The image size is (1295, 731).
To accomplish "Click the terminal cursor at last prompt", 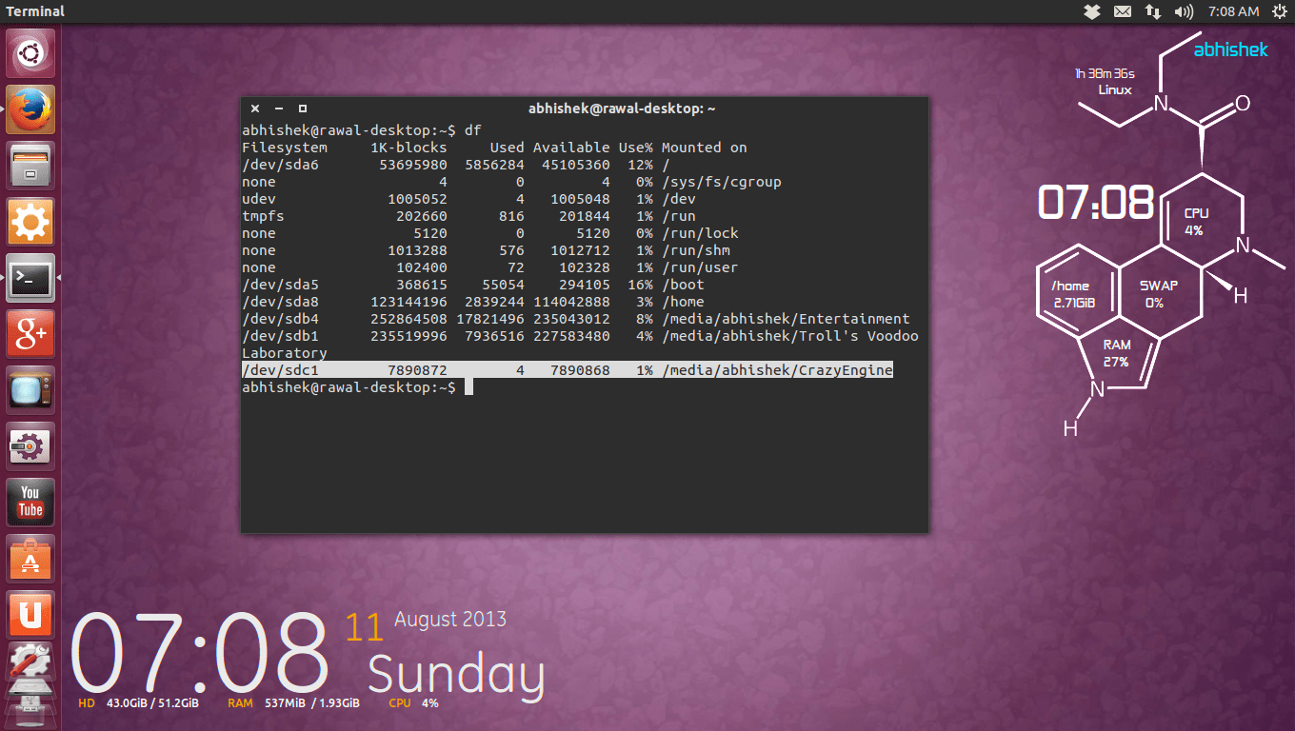I will click(468, 387).
